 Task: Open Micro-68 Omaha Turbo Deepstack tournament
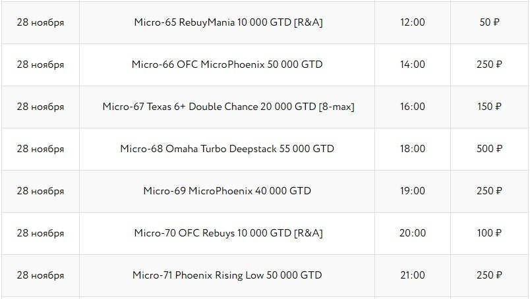click(x=227, y=149)
